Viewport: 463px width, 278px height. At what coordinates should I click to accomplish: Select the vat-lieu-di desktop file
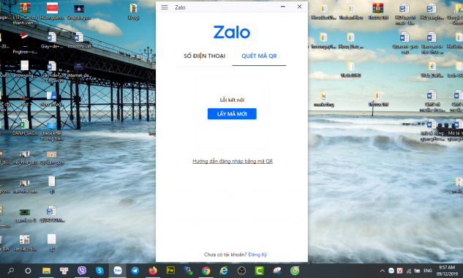(x=25, y=244)
